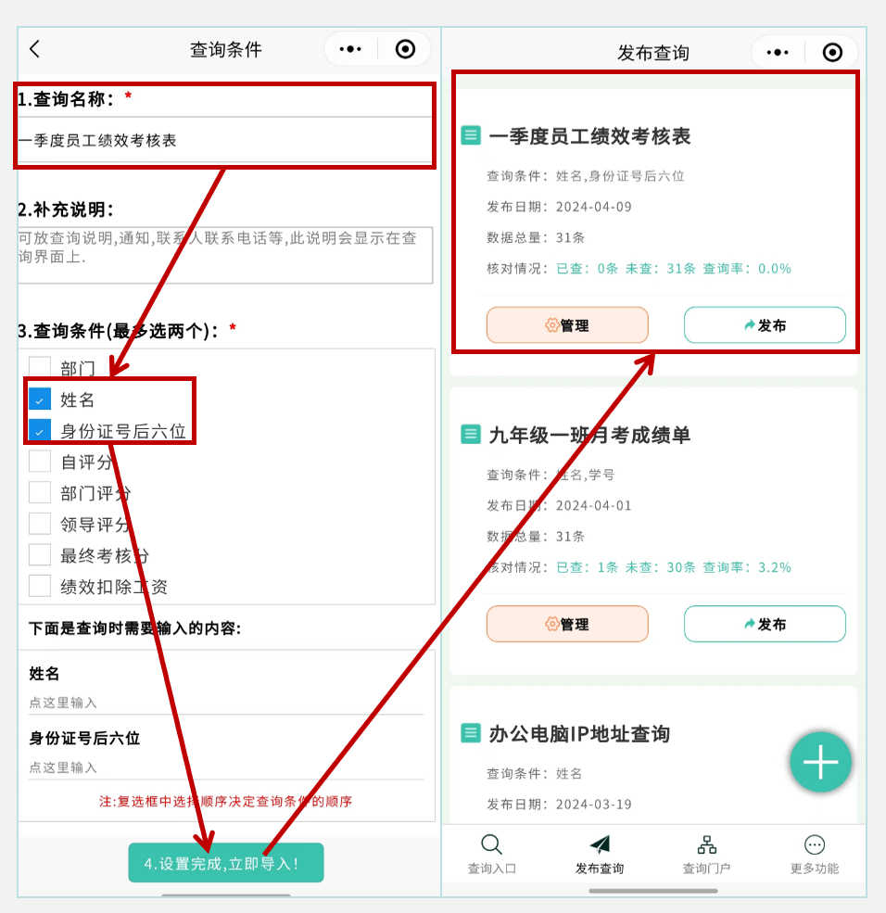Image resolution: width=886 pixels, height=913 pixels.
Task: Click 发布 button for 九年级一班月考成绩单
Action: [765, 624]
